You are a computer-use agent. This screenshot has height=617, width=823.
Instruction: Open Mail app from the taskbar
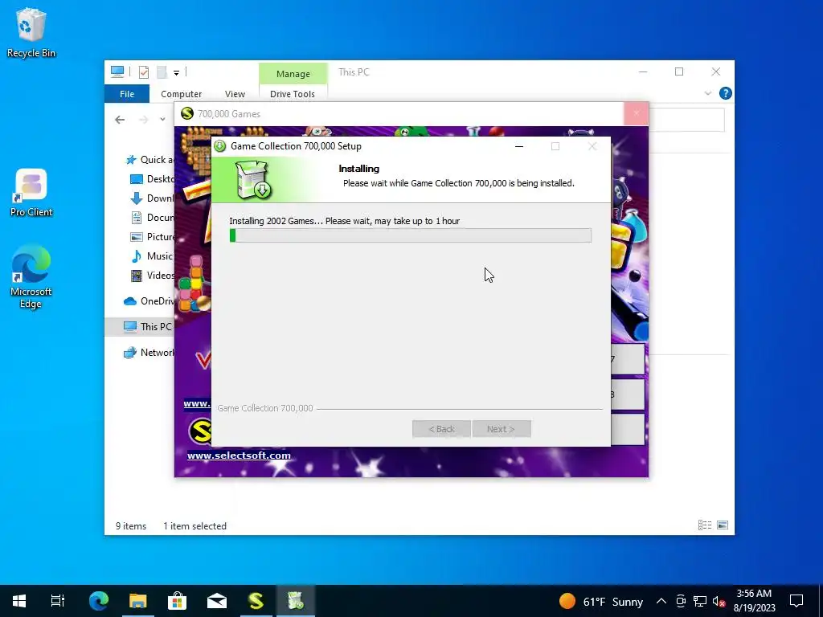(x=217, y=601)
